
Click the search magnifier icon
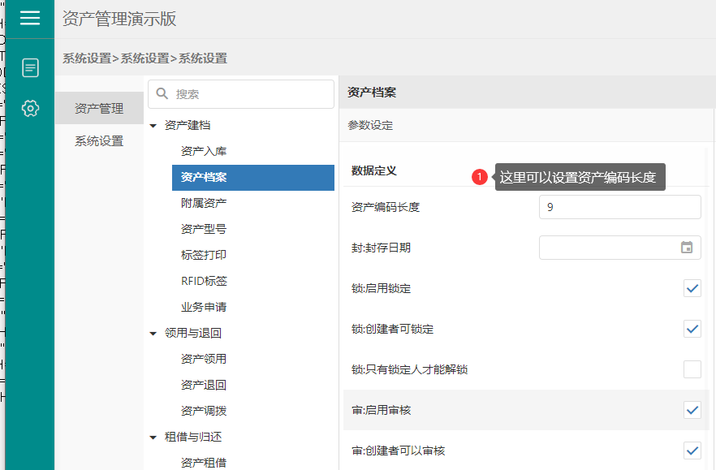(x=162, y=94)
